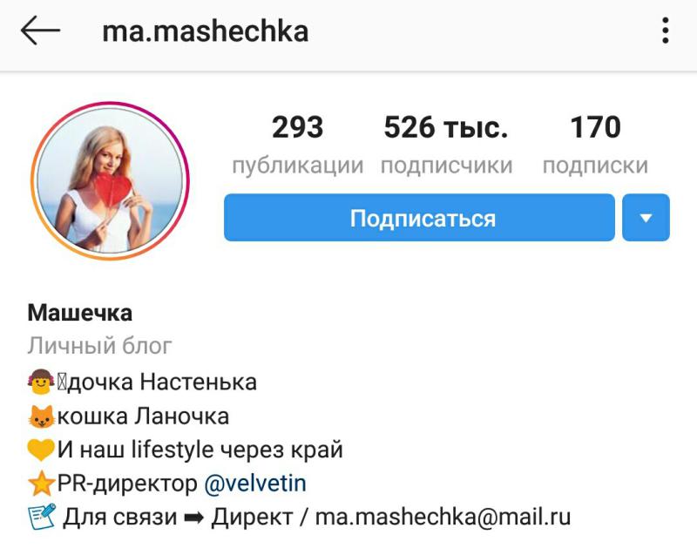Tap the ma.mashechka@mail.ru email address
This screenshot has height=555, width=697.
pyautogui.click(x=443, y=517)
